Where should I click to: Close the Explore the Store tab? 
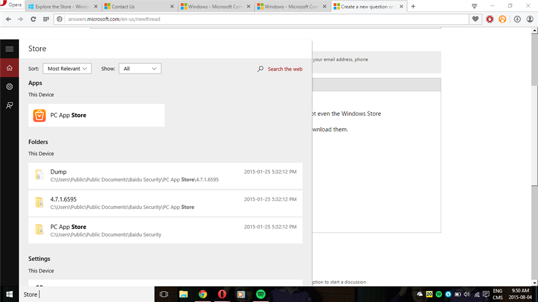tap(96, 6)
